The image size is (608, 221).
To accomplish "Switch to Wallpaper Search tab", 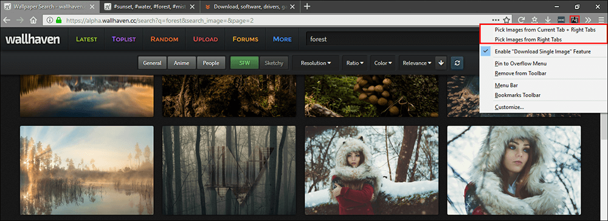I will [50, 7].
